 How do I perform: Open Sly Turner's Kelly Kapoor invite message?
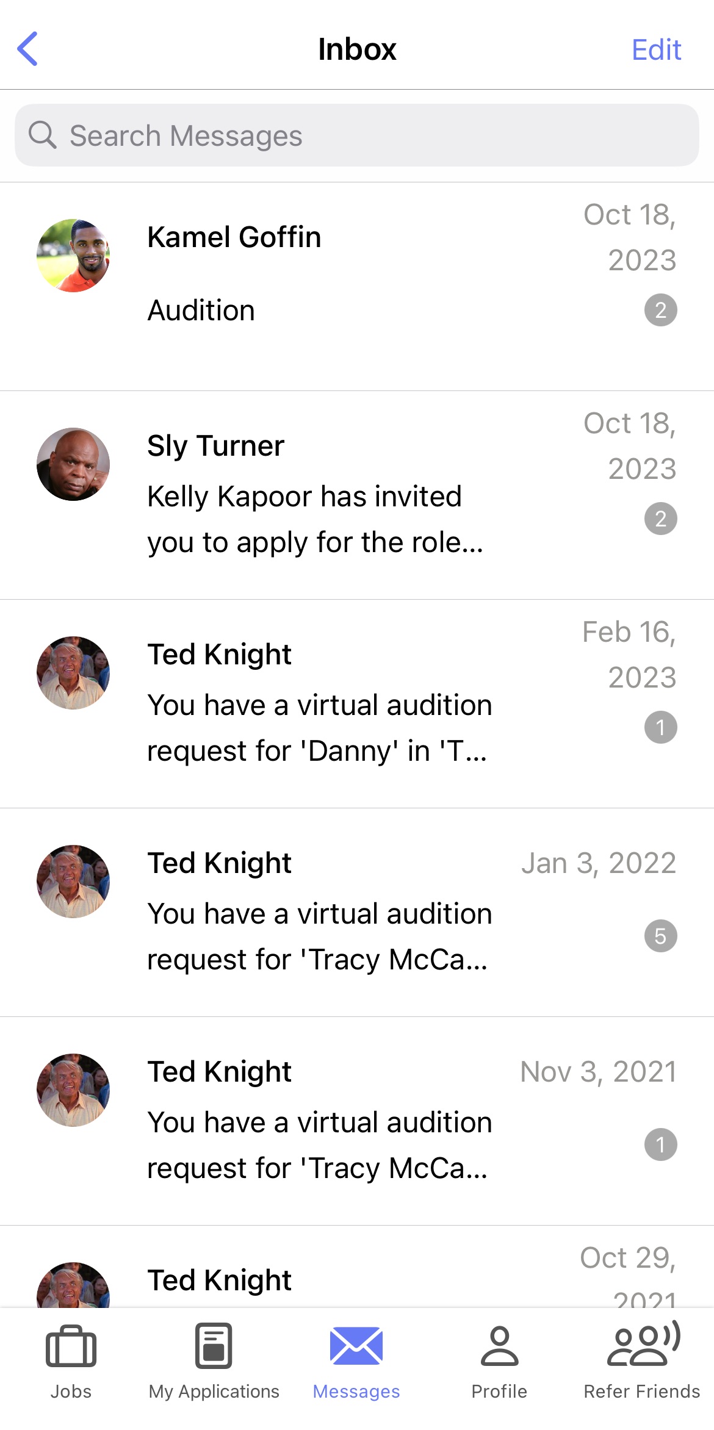357,495
